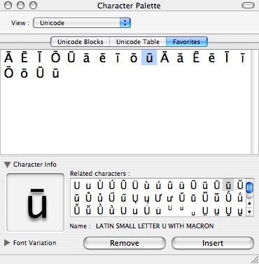Select ǖ (small u diaeresis macron) in Related characters

(217, 198)
